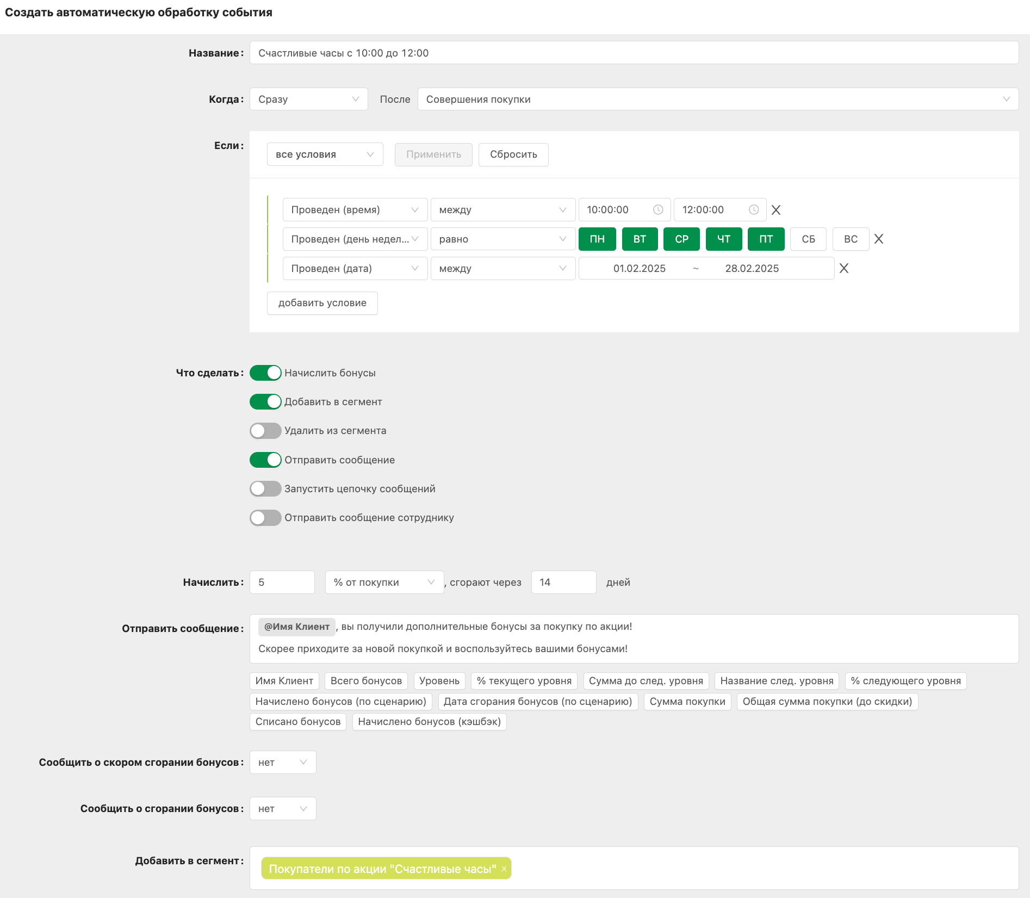Click the Название text field
Screen dimensions: 1030x898
click(634, 53)
